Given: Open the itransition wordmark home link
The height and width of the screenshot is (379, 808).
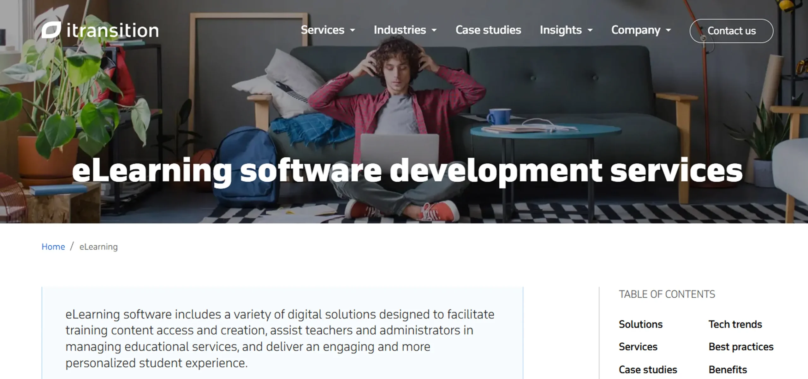Looking at the screenshot, I should [x=113, y=31].
